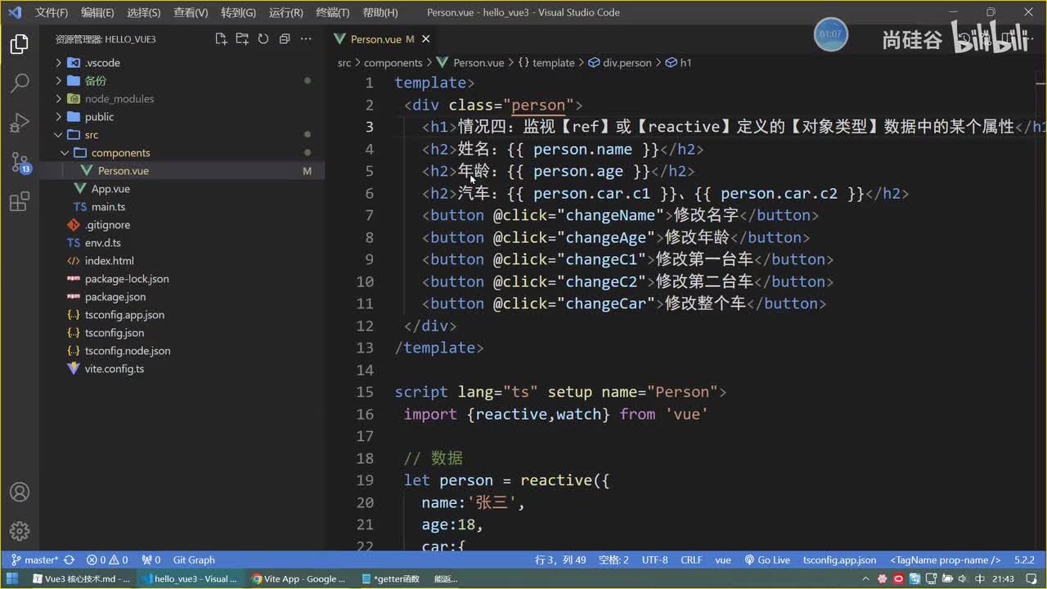Change indentation via 空格: 2
This screenshot has height=589, width=1047.
point(613,560)
